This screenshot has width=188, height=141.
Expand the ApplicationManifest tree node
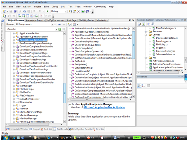click(14, 33)
